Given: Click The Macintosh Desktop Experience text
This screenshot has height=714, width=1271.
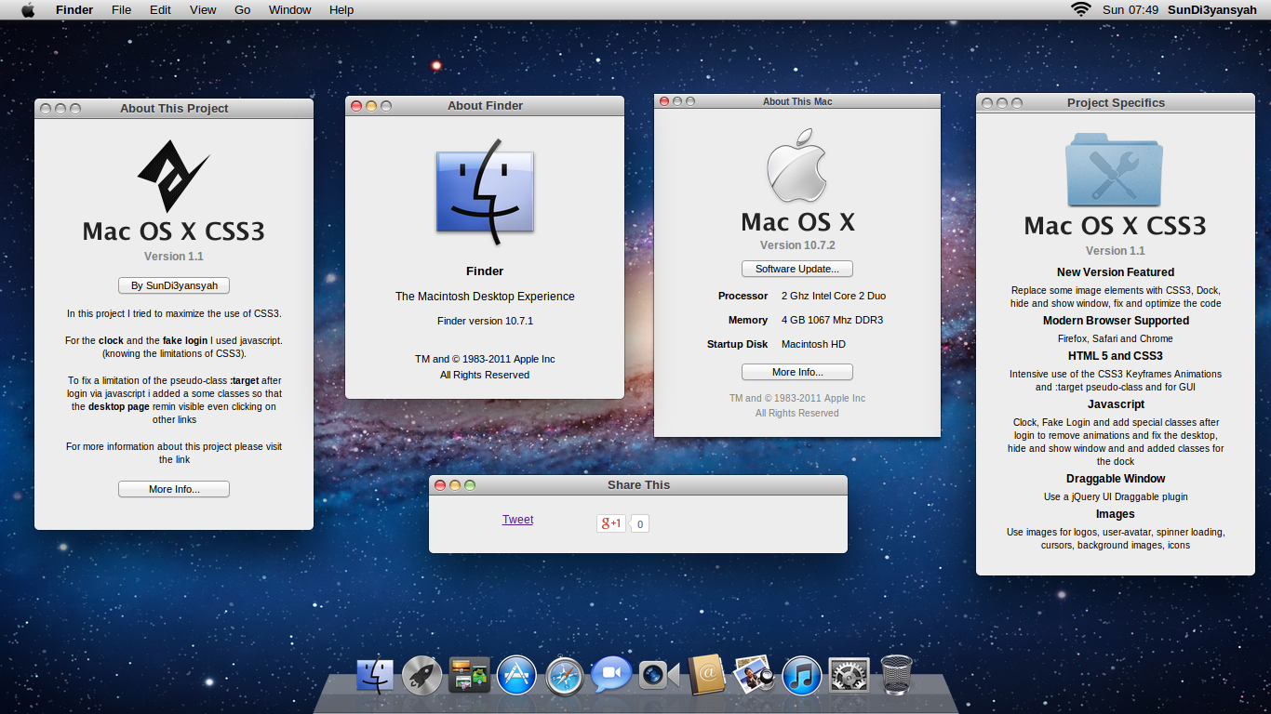Looking at the screenshot, I should [485, 297].
